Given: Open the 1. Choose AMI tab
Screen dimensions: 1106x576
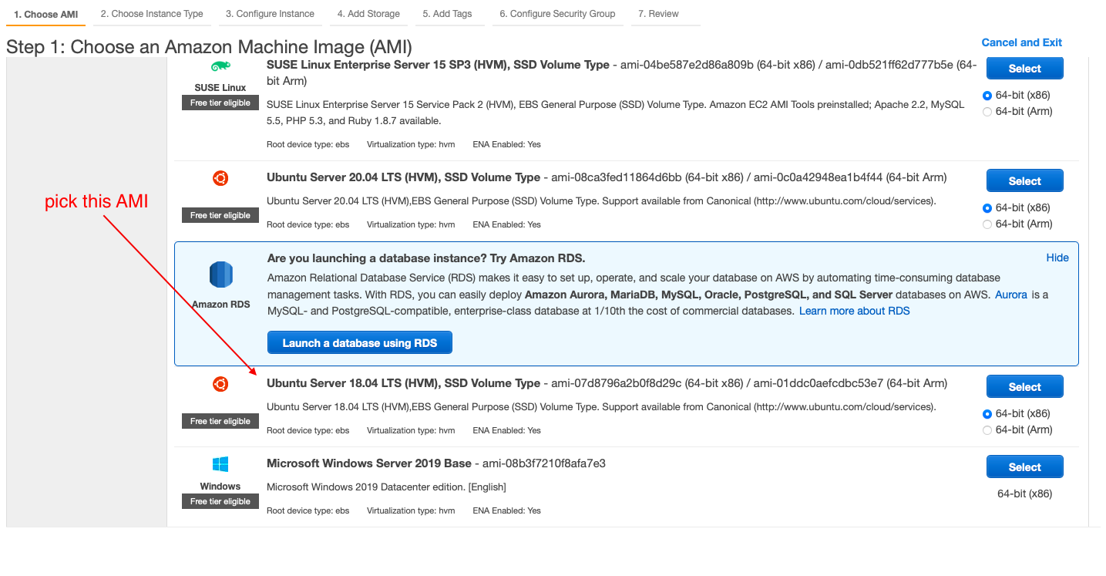Looking at the screenshot, I should click(46, 14).
